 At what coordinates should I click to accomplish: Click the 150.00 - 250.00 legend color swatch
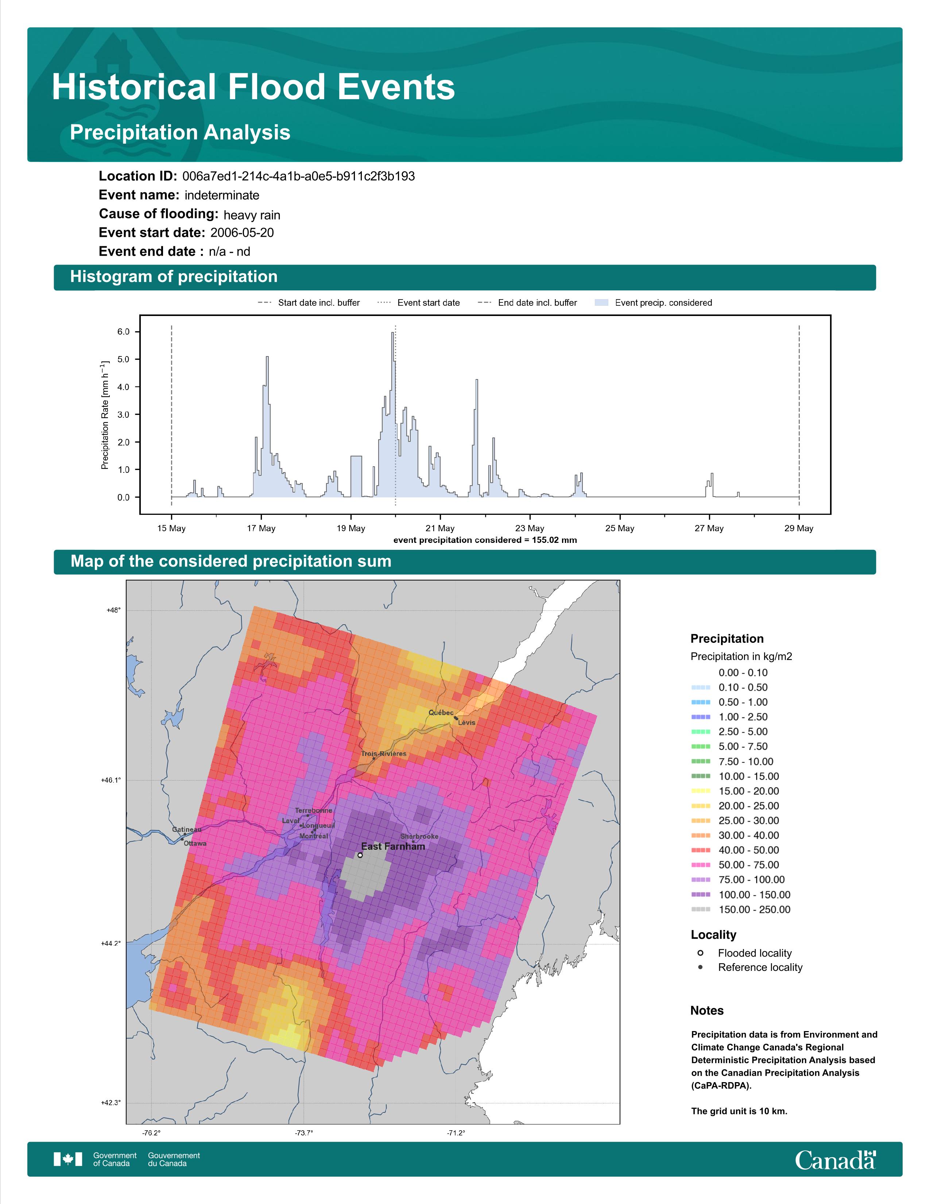point(701,910)
